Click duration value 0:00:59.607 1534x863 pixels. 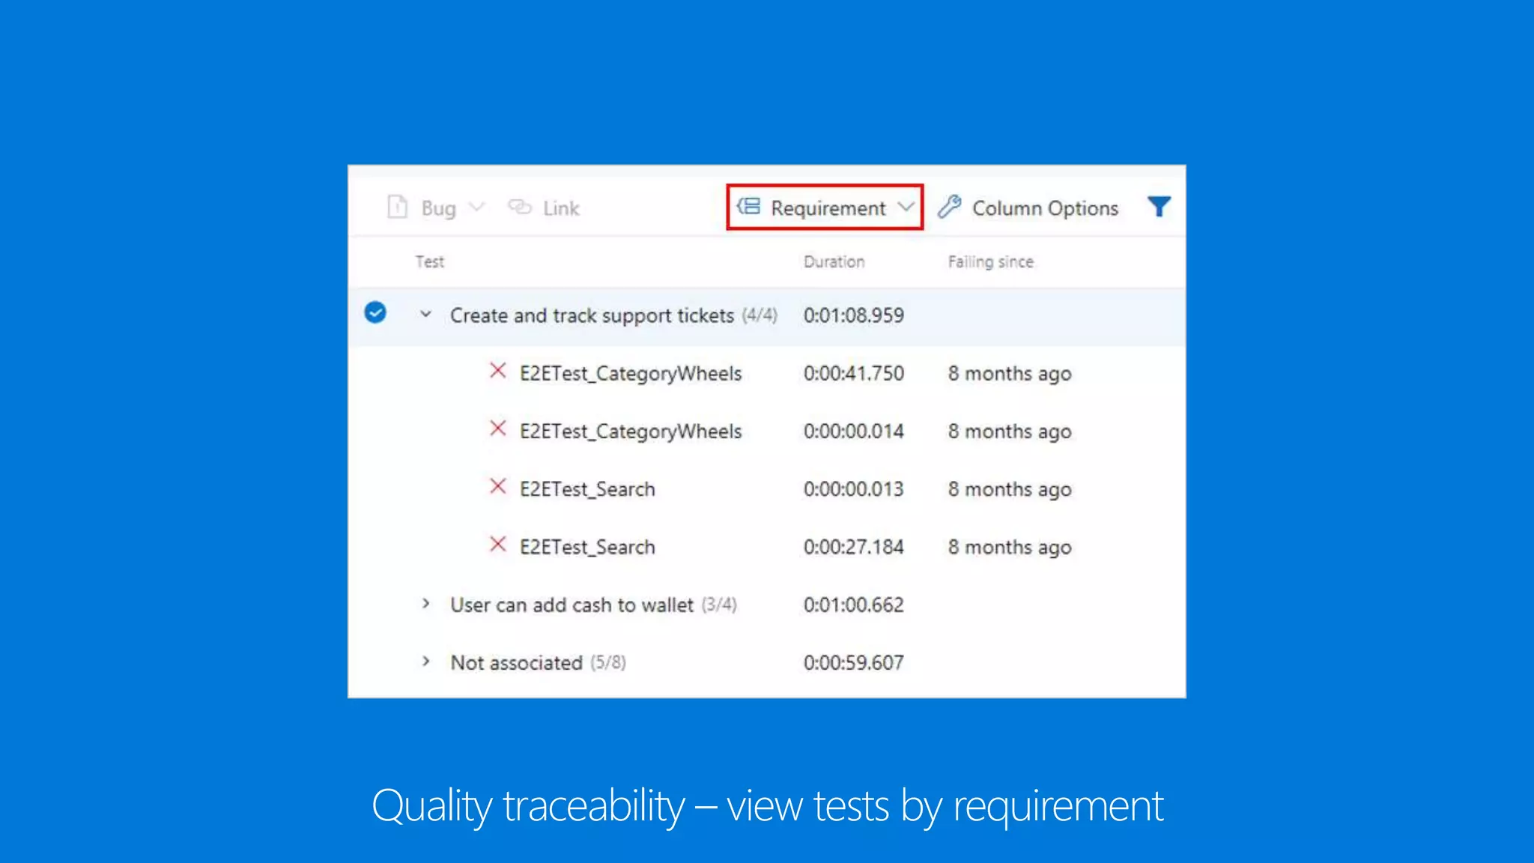[853, 662]
